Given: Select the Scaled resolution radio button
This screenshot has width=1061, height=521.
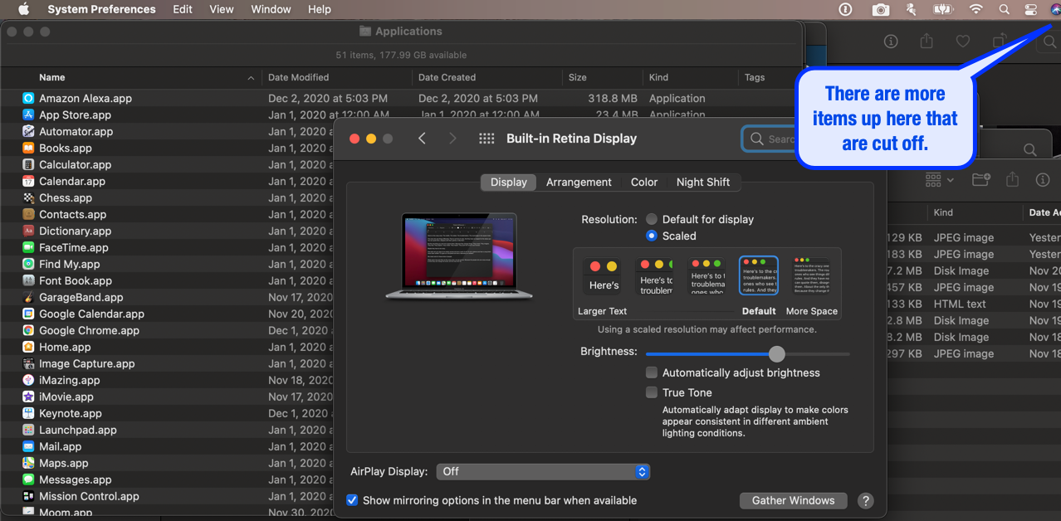Looking at the screenshot, I should pos(652,236).
